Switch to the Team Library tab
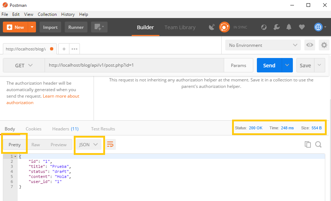Viewport: 331px width, 201px height. (x=180, y=27)
